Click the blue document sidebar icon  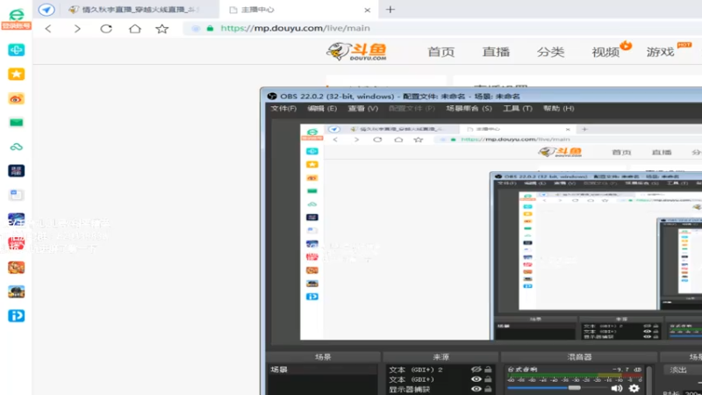(16, 195)
